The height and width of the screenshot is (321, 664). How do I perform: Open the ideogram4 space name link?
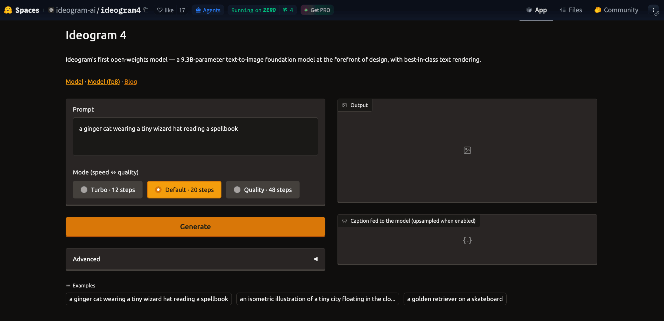[x=121, y=10]
